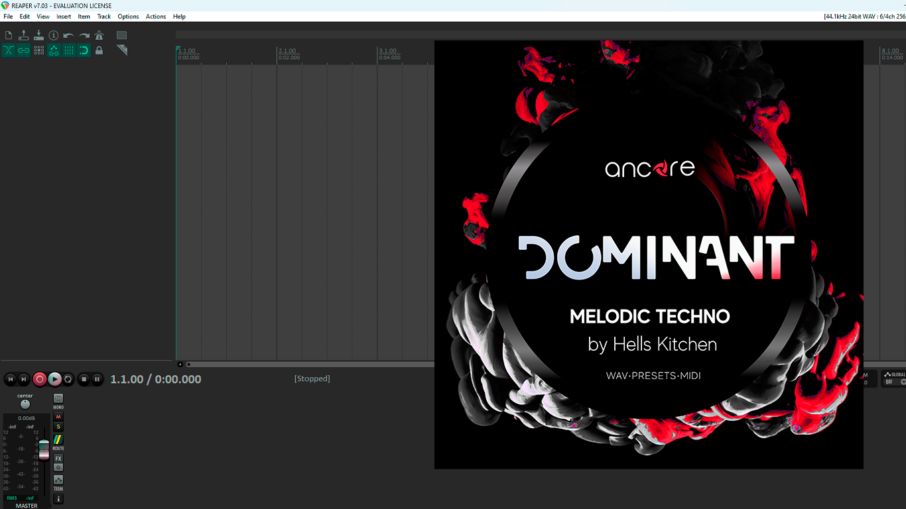Toggle master FX bypass power button
The height and width of the screenshot is (509, 906).
tap(58, 467)
